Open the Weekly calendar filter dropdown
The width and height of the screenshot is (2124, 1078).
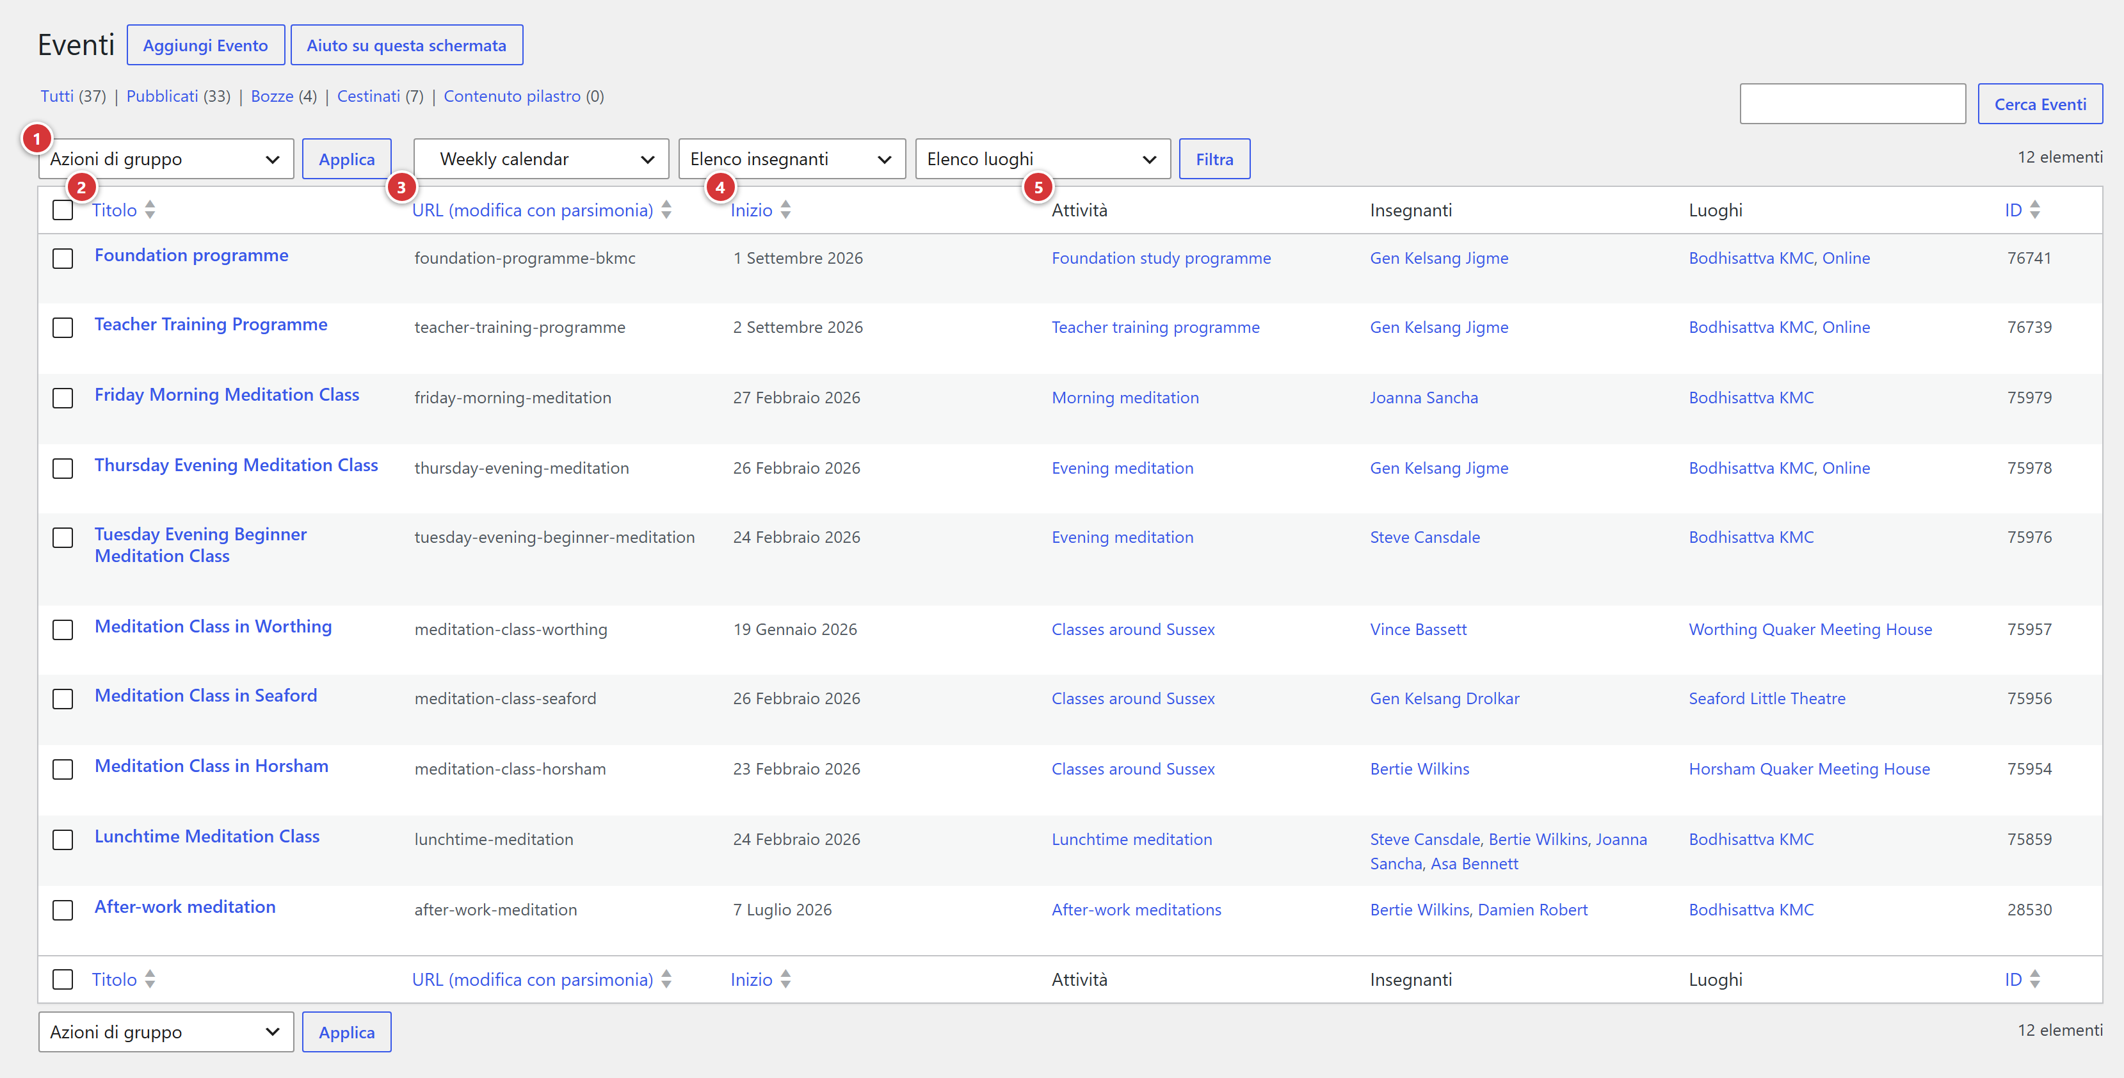pos(541,159)
